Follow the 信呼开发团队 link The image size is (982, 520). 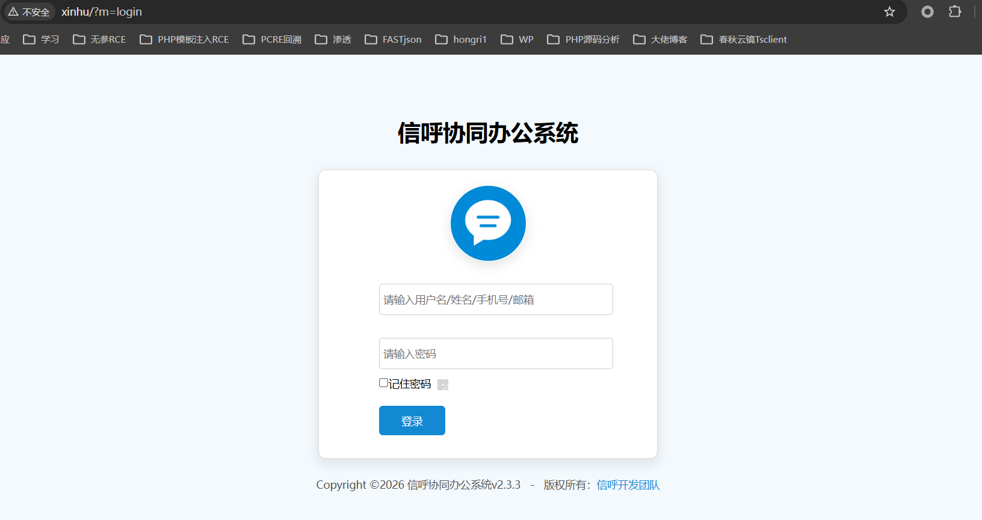[628, 485]
